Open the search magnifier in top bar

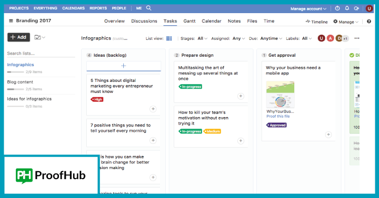[x=148, y=8]
